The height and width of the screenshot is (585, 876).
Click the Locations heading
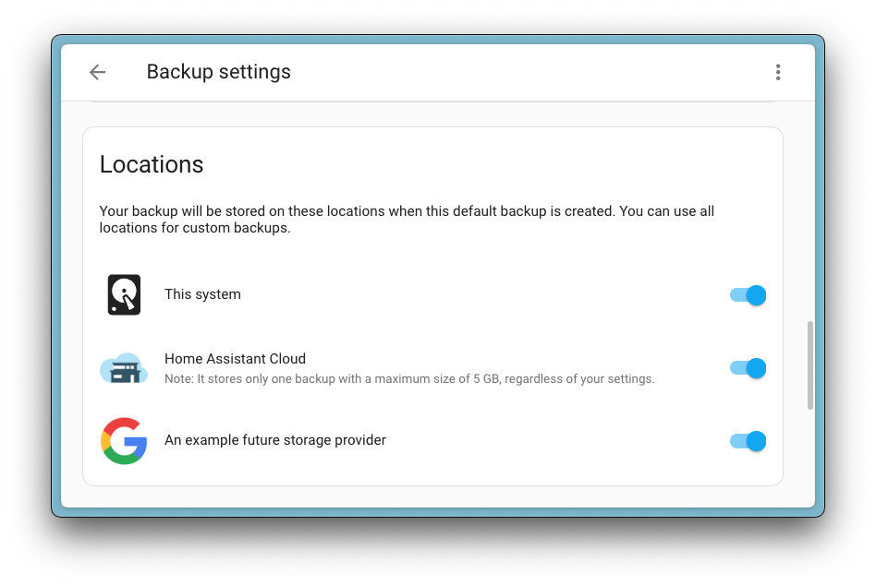coord(152,164)
